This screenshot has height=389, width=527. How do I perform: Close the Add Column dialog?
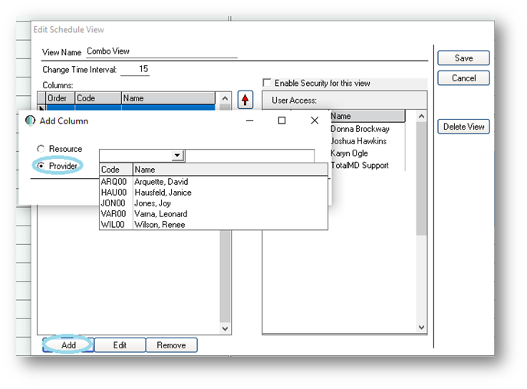pos(315,120)
